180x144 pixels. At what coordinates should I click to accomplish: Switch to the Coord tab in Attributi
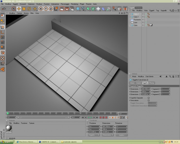[x=138, y=83]
